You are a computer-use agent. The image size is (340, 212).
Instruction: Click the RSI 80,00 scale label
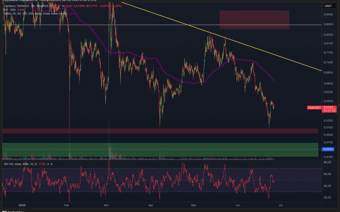(327, 162)
